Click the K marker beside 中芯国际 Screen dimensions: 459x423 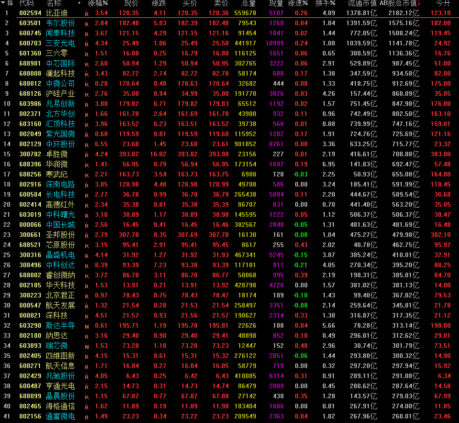[x=87, y=64]
